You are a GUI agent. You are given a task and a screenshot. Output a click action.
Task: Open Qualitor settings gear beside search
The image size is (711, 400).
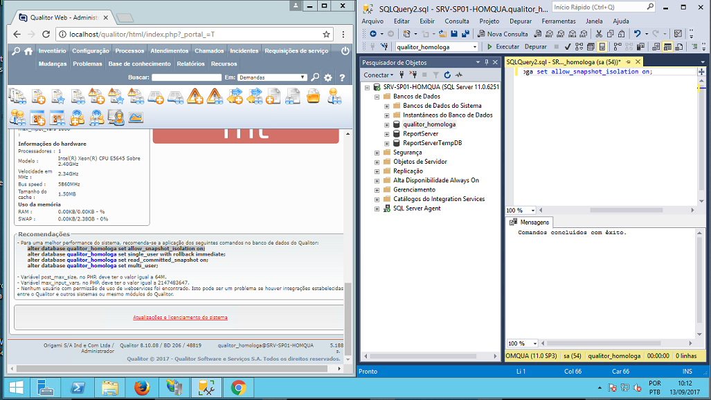point(328,78)
